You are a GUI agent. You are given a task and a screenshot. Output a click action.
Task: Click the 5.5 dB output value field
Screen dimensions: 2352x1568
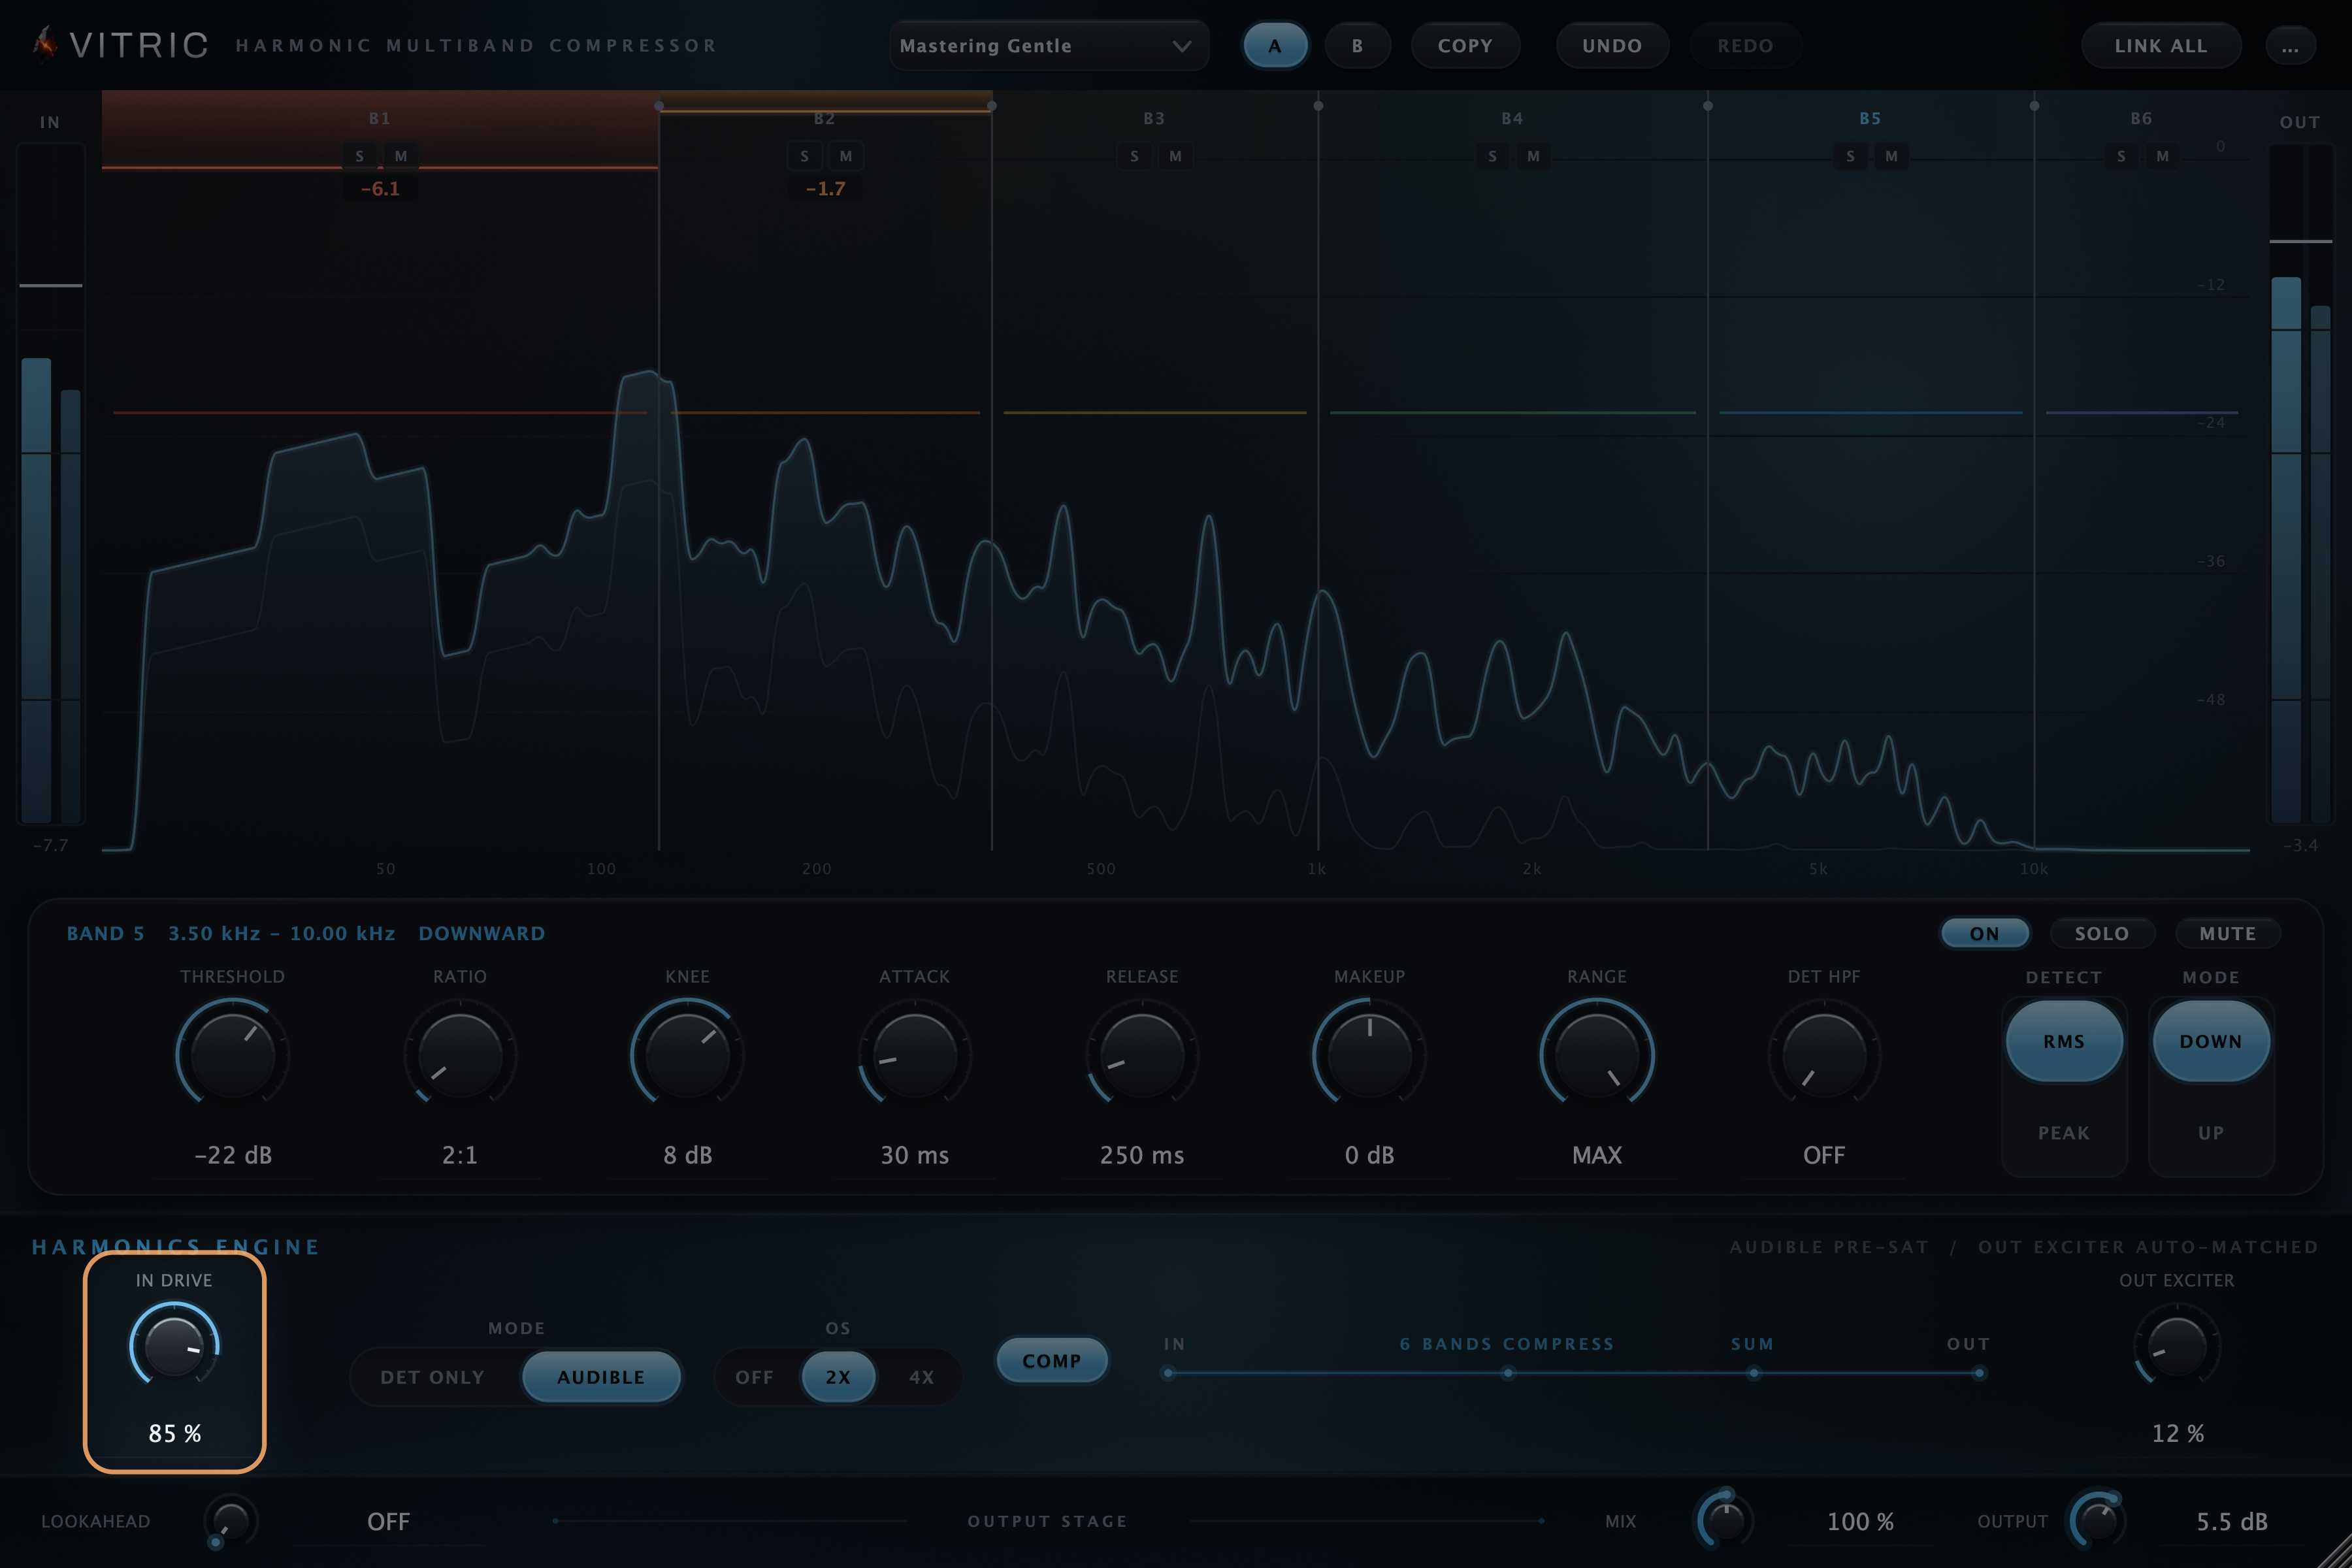pyautogui.click(x=2232, y=1521)
